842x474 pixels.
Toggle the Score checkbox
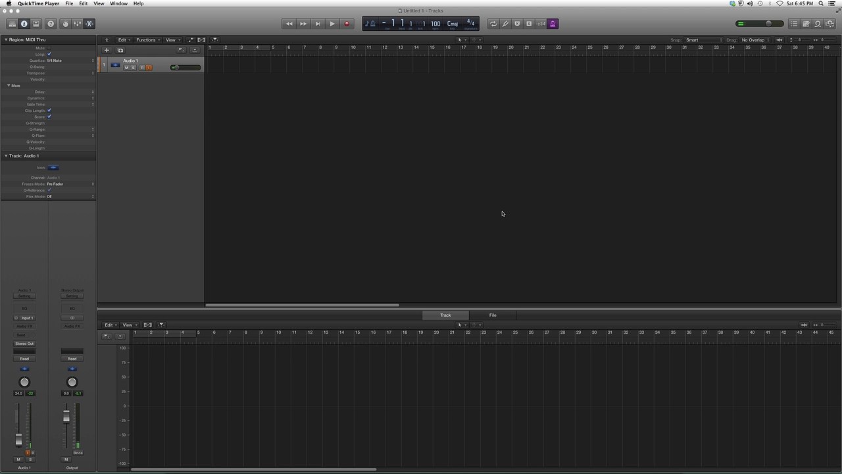click(49, 117)
